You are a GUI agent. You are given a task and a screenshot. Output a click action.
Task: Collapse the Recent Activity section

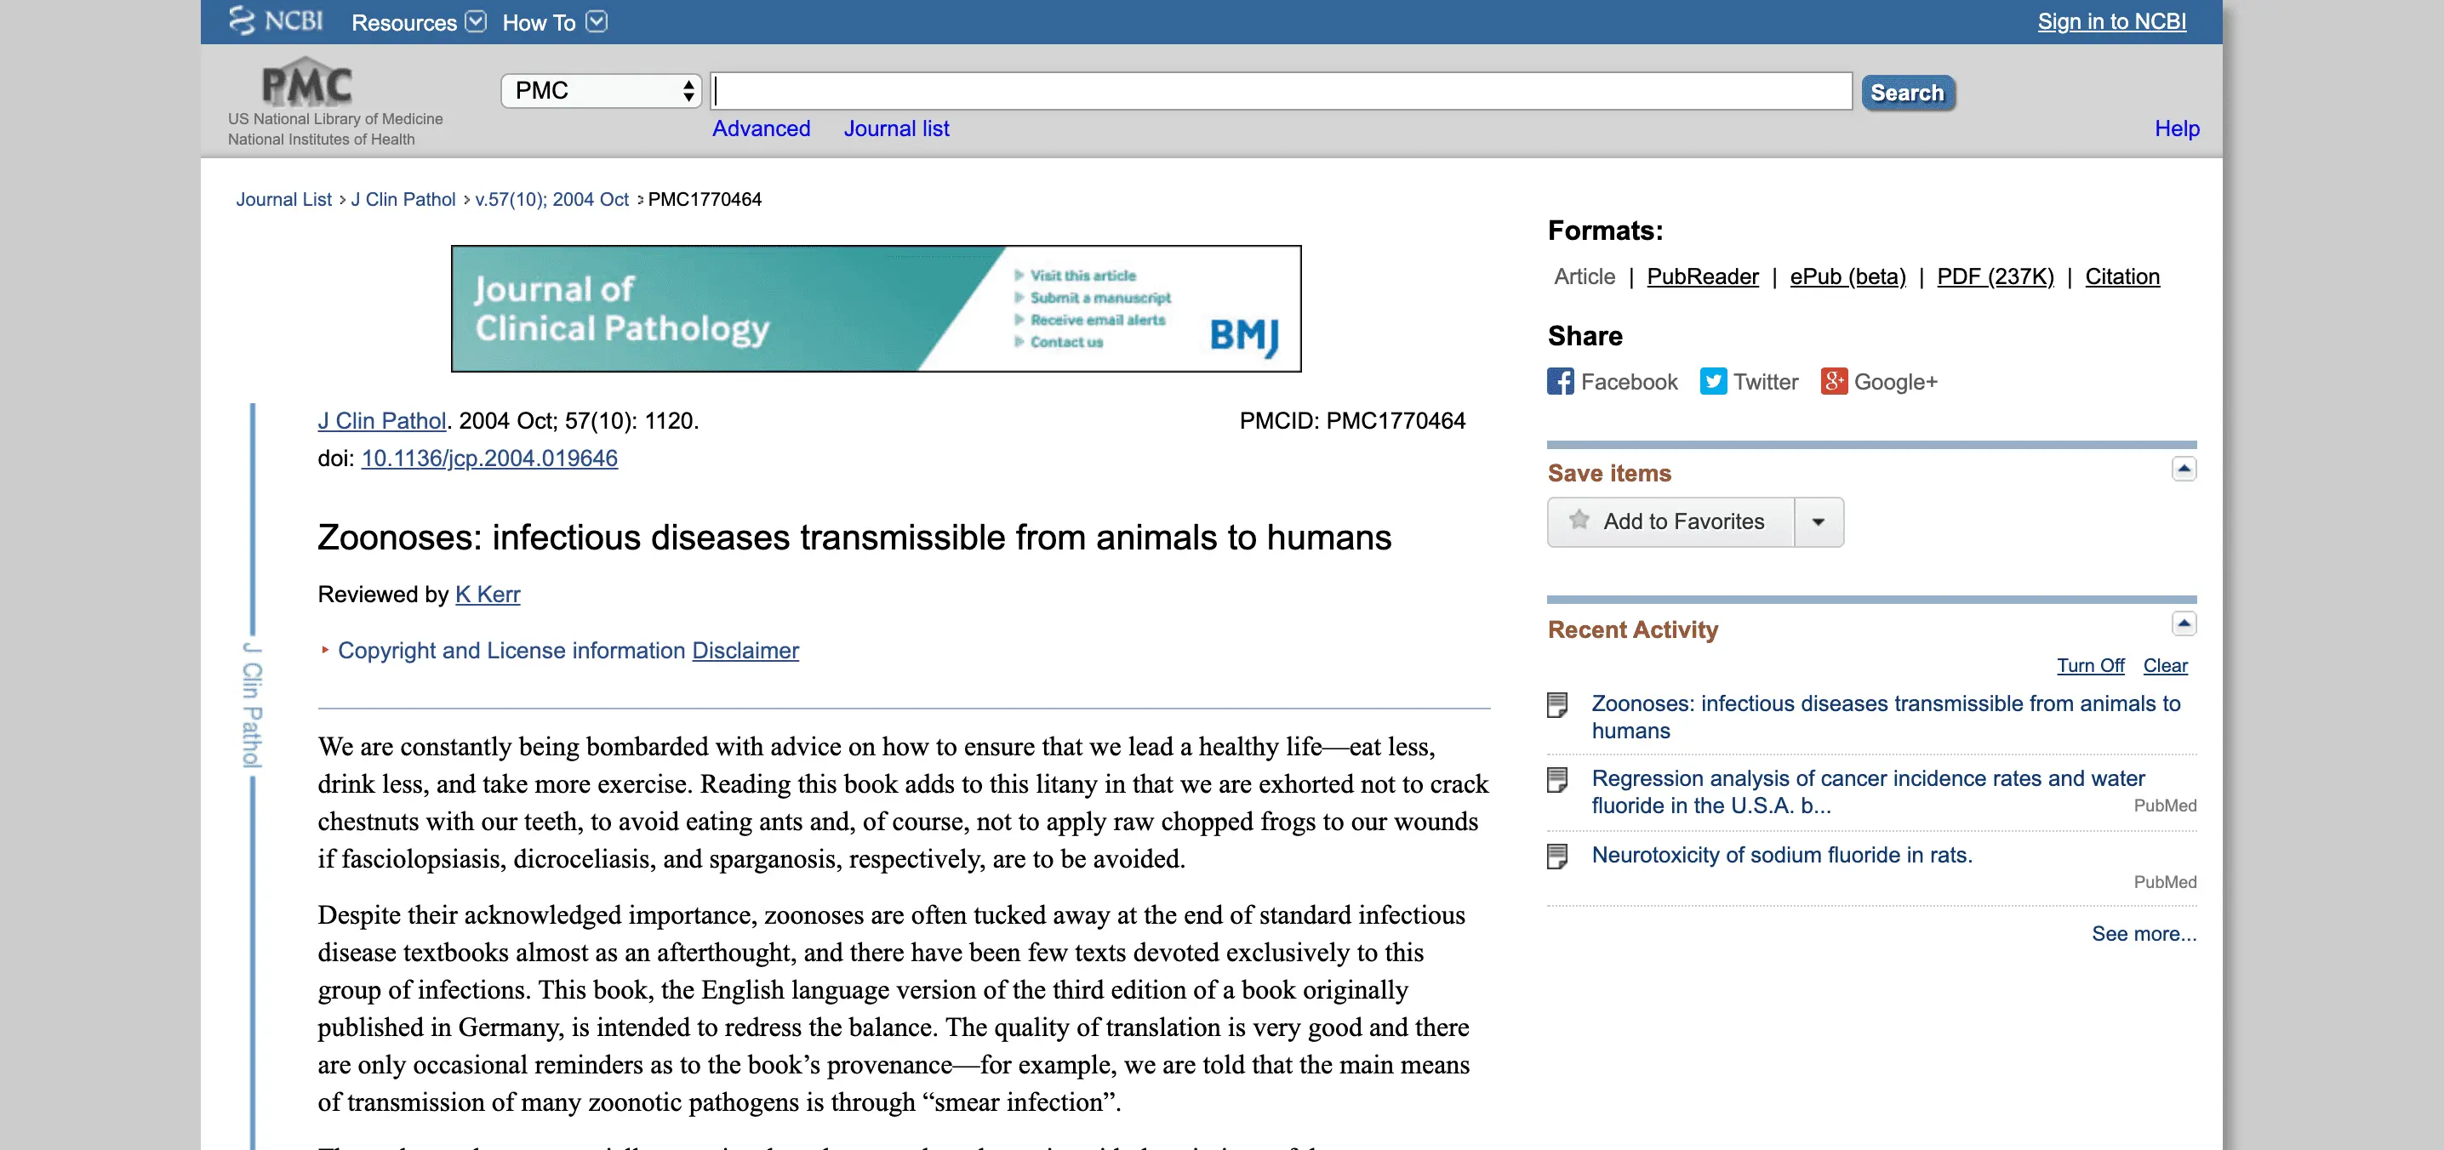(2183, 623)
